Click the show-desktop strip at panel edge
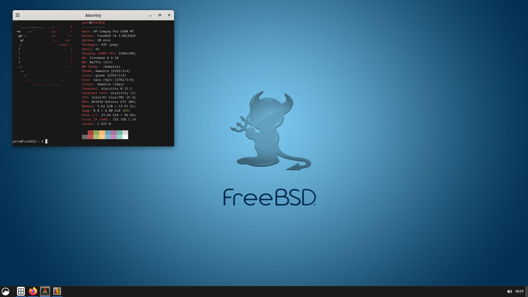Image resolution: width=528 pixels, height=297 pixels. coord(526,291)
